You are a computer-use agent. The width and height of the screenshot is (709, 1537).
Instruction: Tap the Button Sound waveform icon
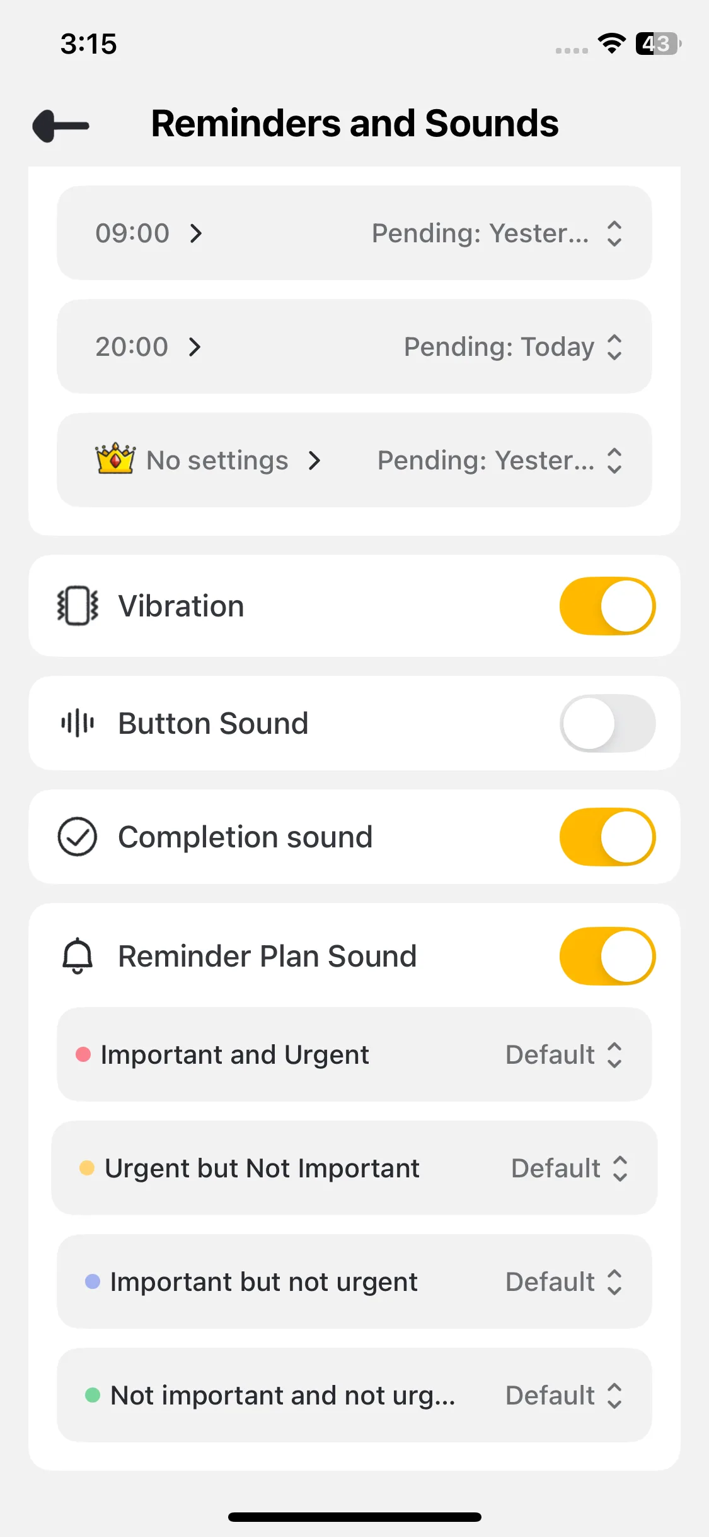78,723
